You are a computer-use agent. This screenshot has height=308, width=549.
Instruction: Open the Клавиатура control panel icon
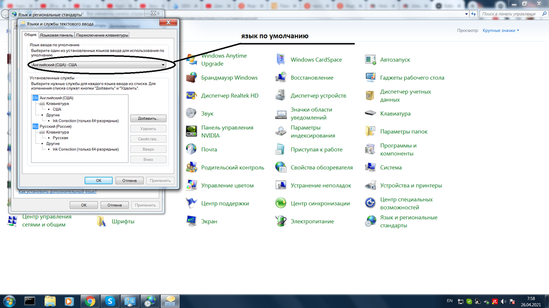point(371,114)
